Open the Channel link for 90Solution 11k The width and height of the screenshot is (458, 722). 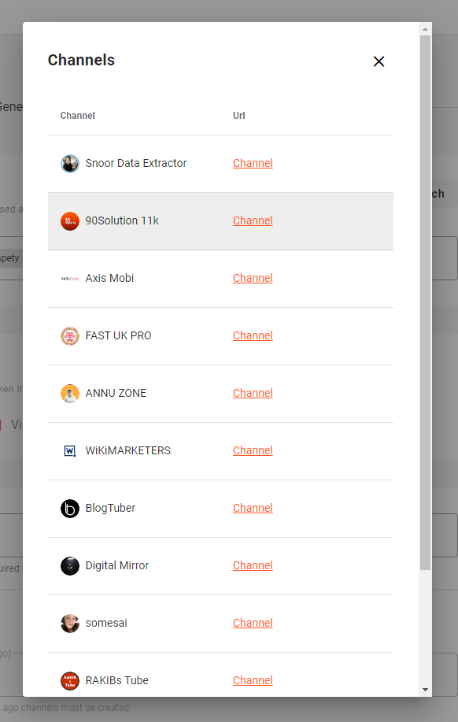point(253,220)
